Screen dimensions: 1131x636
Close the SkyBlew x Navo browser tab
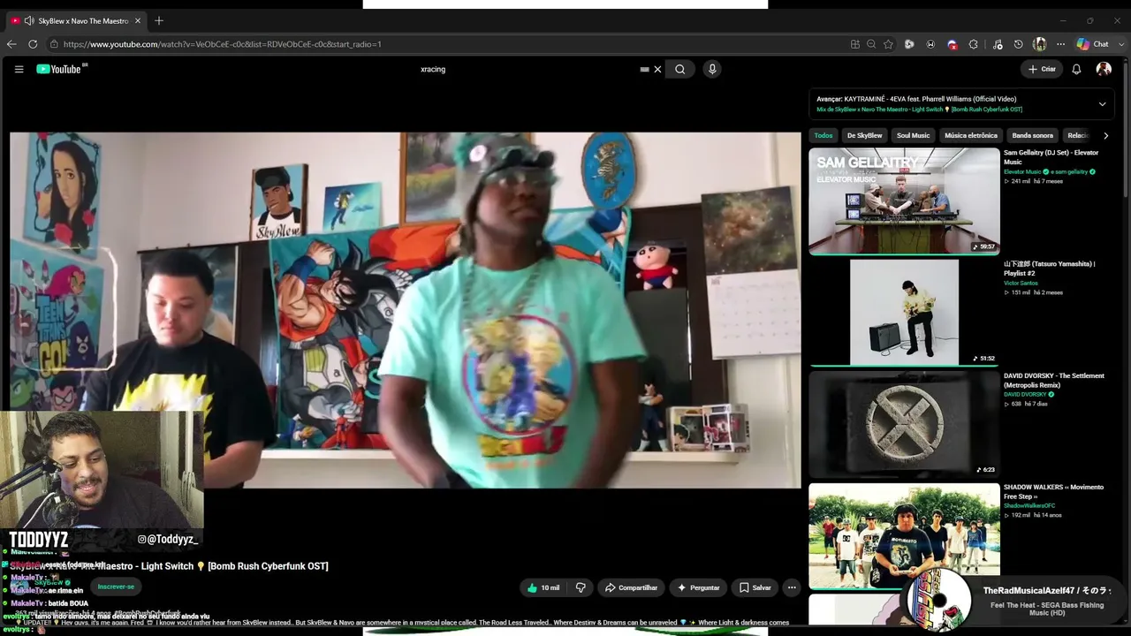tap(137, 20)
